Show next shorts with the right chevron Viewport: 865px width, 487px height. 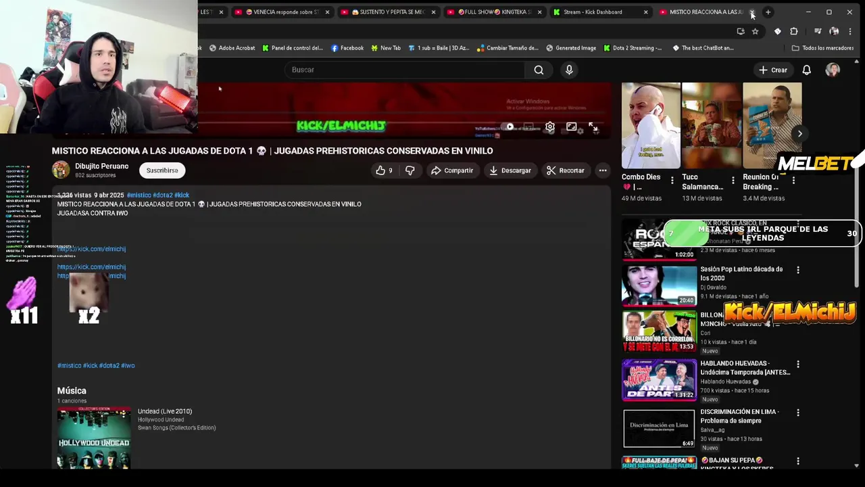pyautogui.click(x=799, y=133)
